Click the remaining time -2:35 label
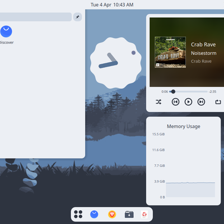 pos(212,92)
